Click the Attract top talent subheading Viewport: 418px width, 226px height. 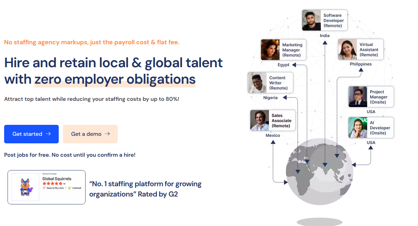pos(92,99)
